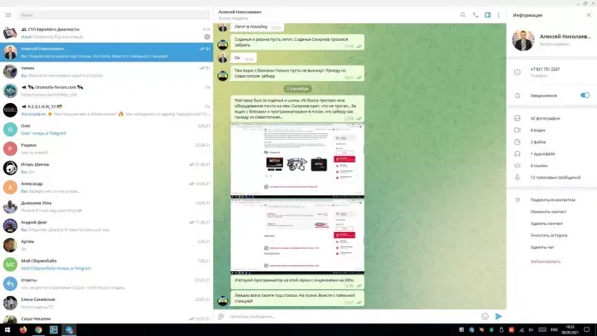Open the Мой Сбермобайл chat
Screen dimensions: 597x336
point(107,264)
